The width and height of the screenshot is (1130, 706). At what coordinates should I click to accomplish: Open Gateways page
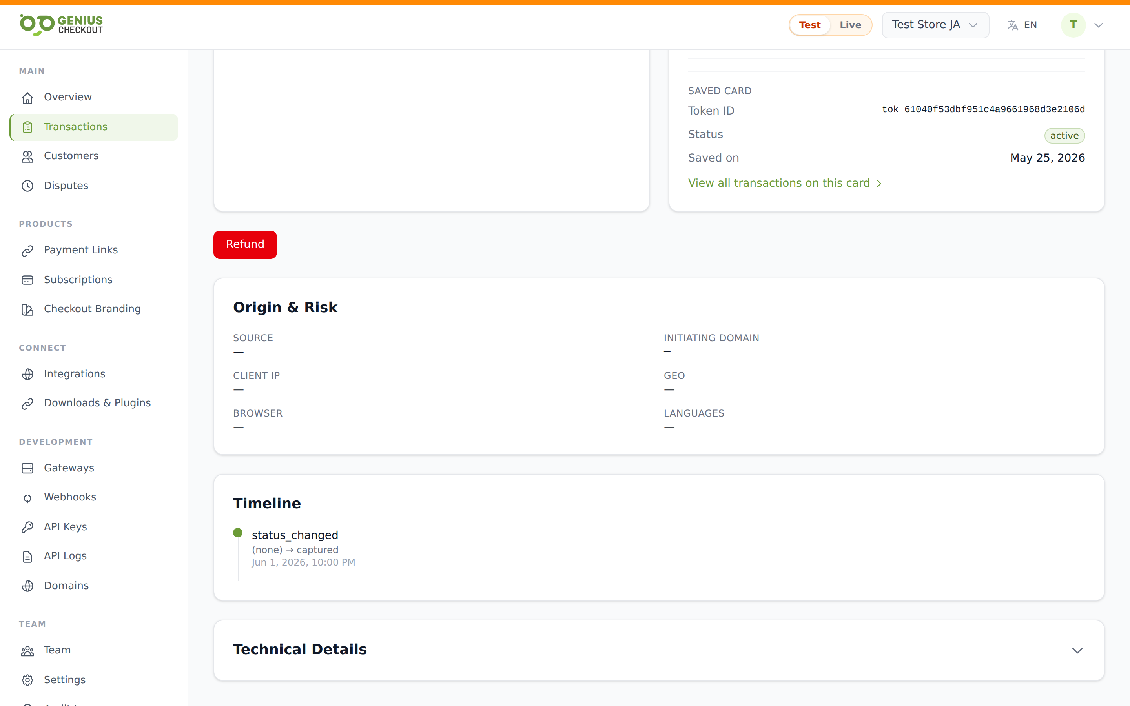pos(94,468)
